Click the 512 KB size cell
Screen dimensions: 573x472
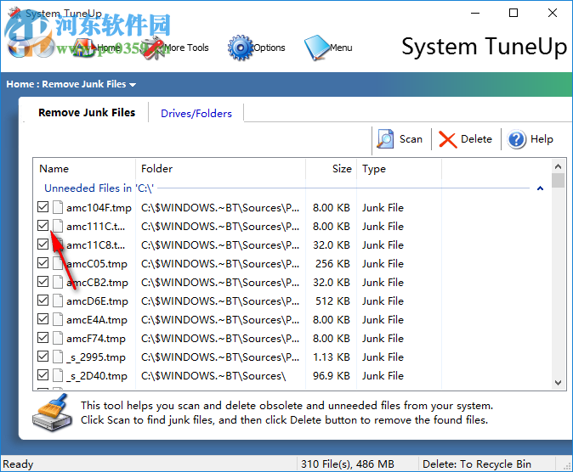point(332,301)
